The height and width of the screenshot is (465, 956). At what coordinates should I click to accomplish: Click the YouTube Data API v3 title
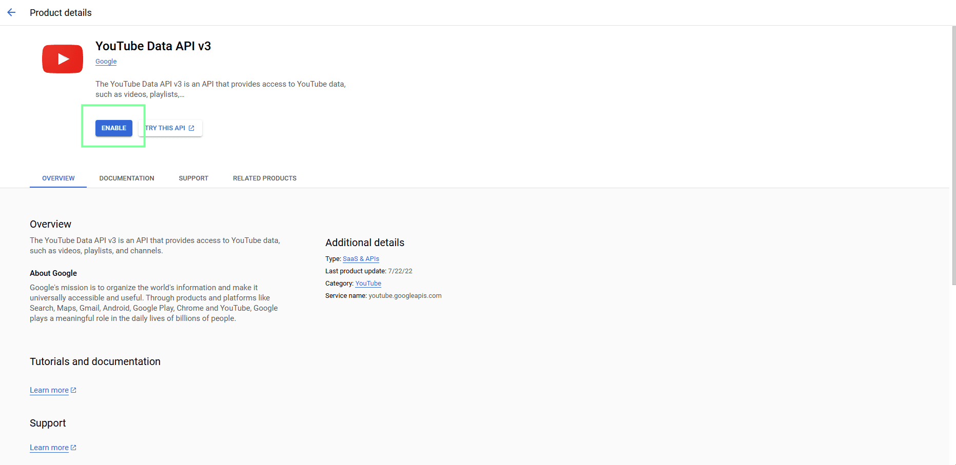point(153,46)
